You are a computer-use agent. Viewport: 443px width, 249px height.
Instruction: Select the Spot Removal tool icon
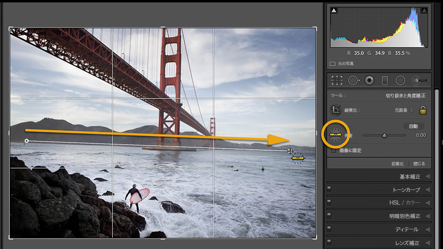click(x=353, y=81)
